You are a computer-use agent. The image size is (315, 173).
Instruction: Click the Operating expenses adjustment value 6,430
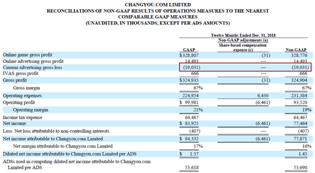[264, 96]
